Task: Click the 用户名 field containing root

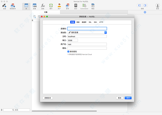Action: click(87, 44)
